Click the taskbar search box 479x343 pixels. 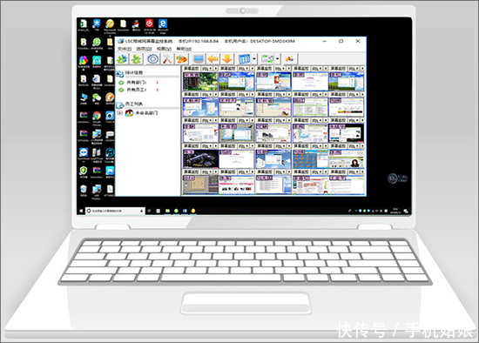pyautogui.click(x=115, y=211)
